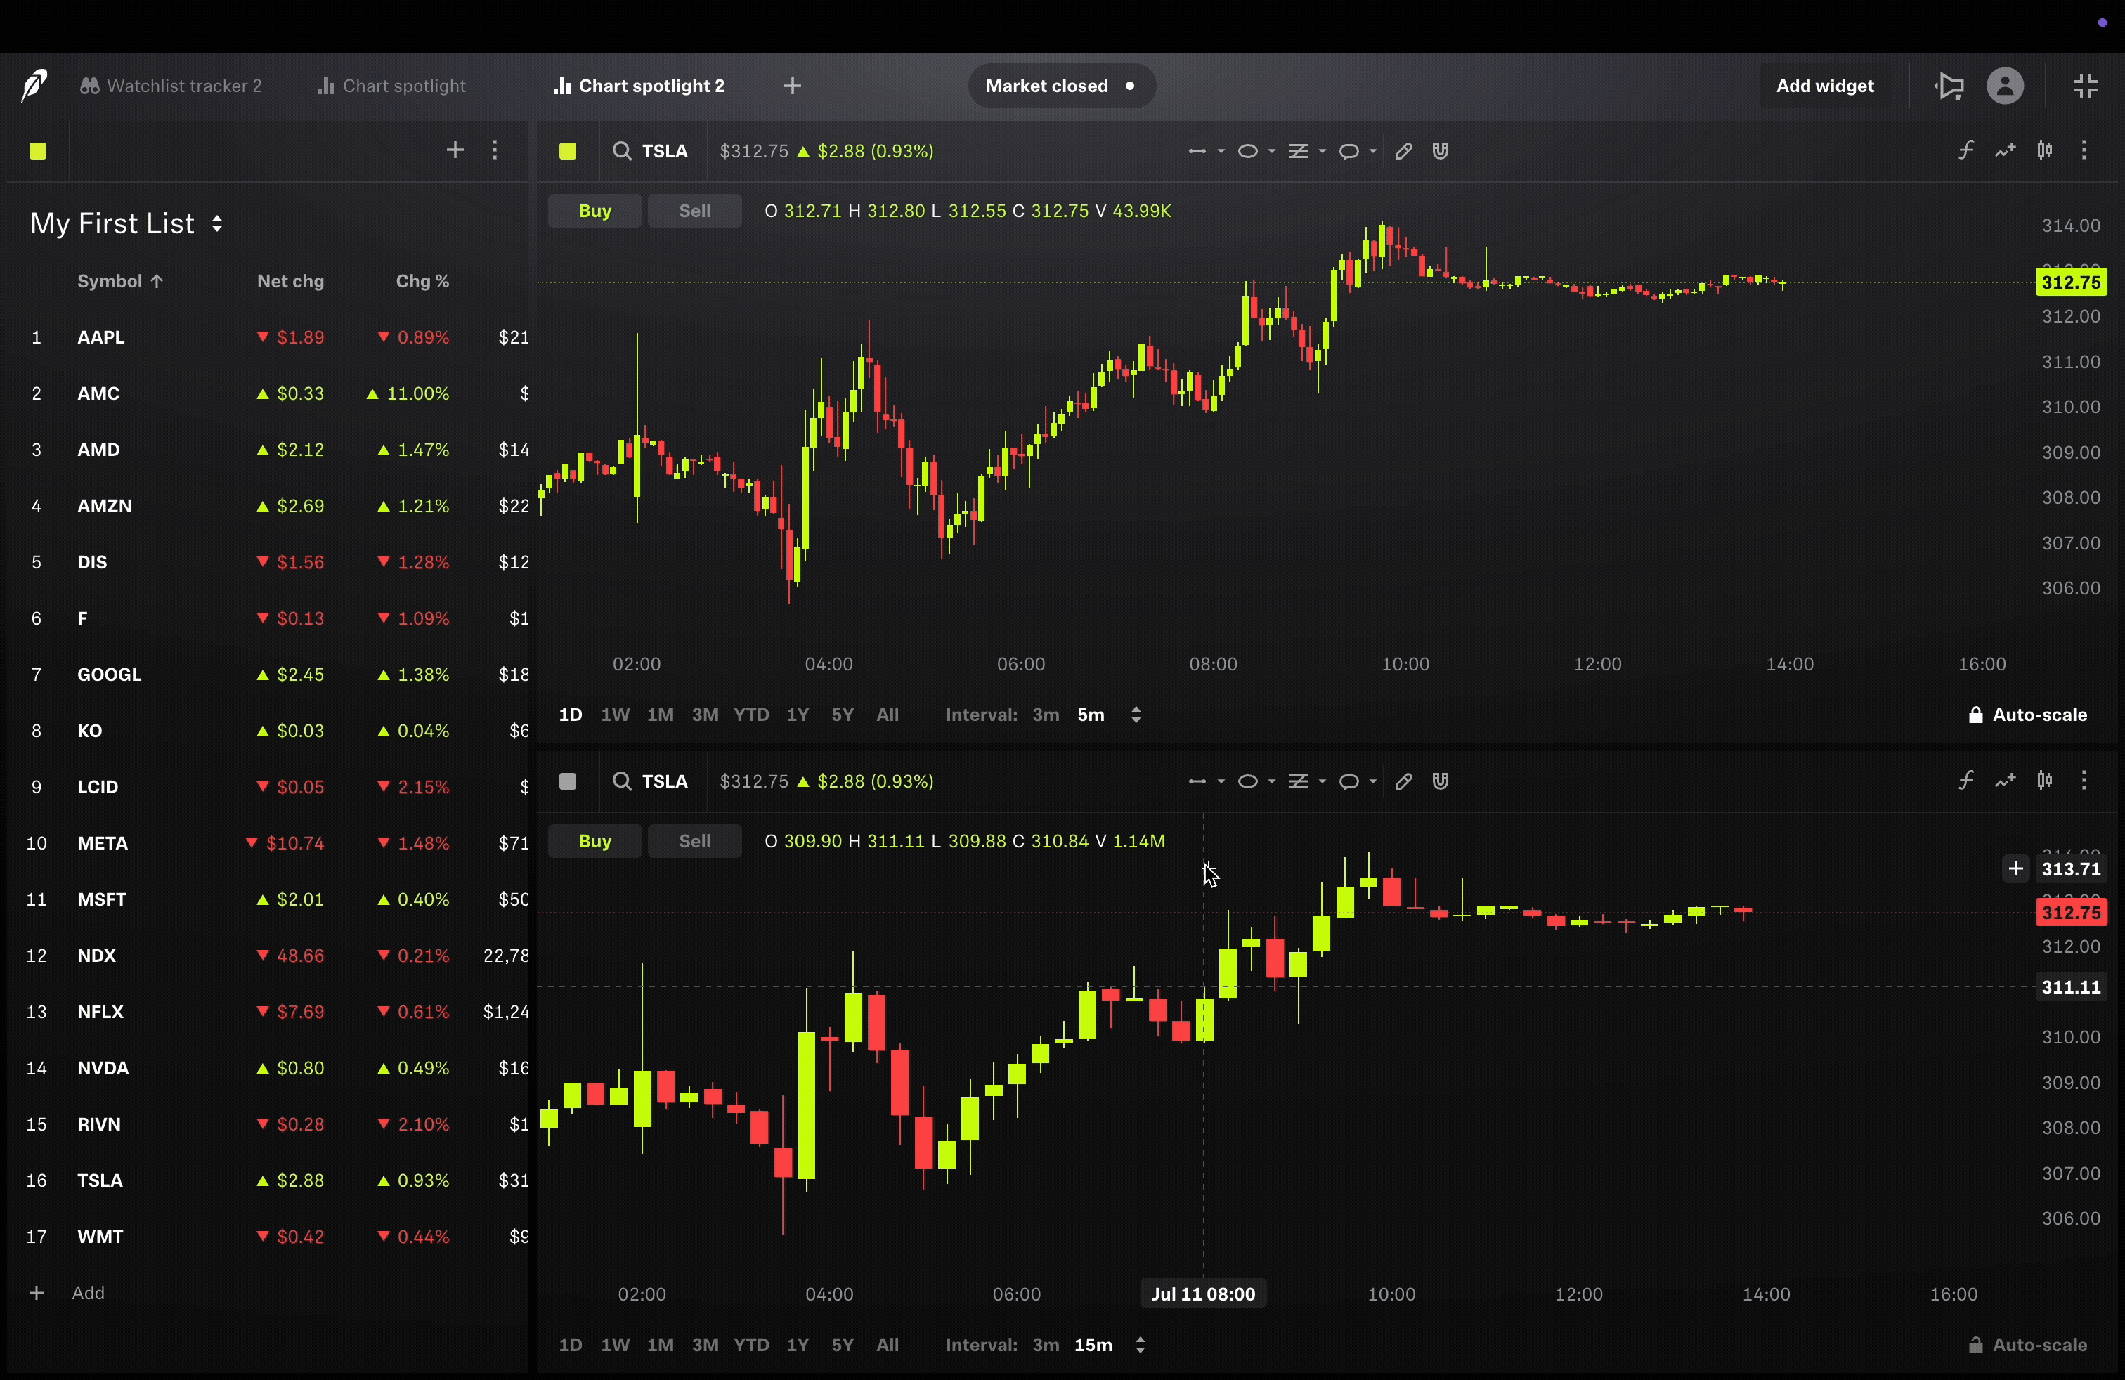Viewport: 2125px width, 1380px height.
Task: Switch to the Watchlist tracker 2 tab
Action: 171,86
